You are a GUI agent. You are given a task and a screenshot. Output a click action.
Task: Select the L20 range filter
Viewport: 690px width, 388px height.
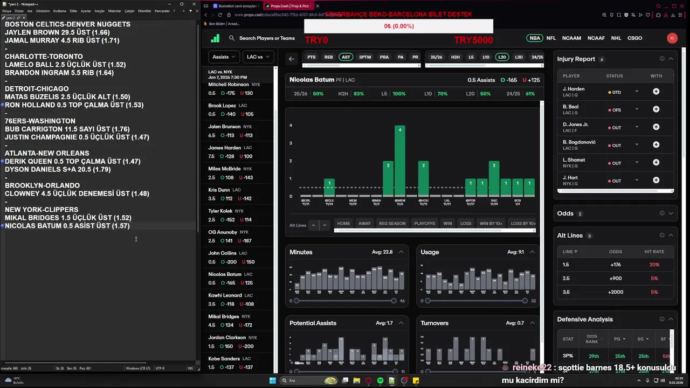point(502,57)
